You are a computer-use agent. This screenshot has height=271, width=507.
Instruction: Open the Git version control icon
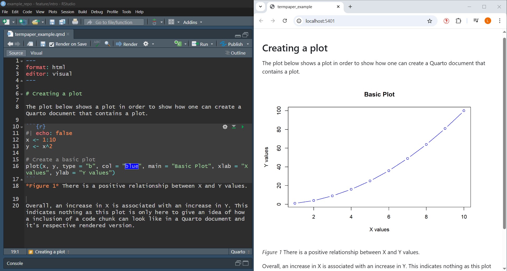click(x=154, y=22)
